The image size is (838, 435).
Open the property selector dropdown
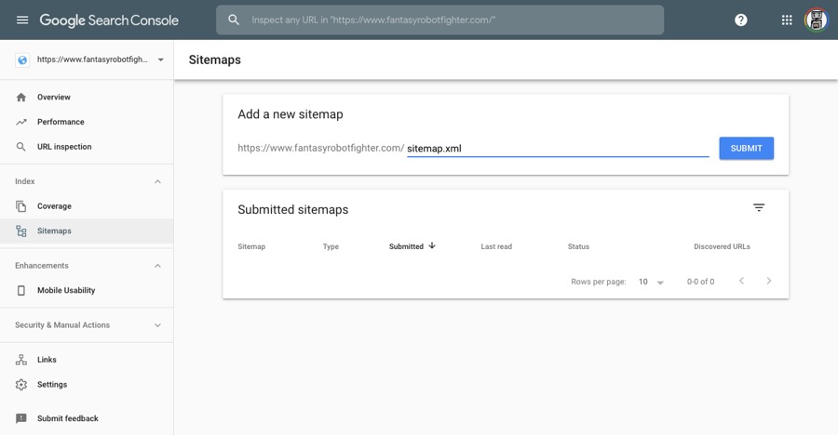pos(160,59)
